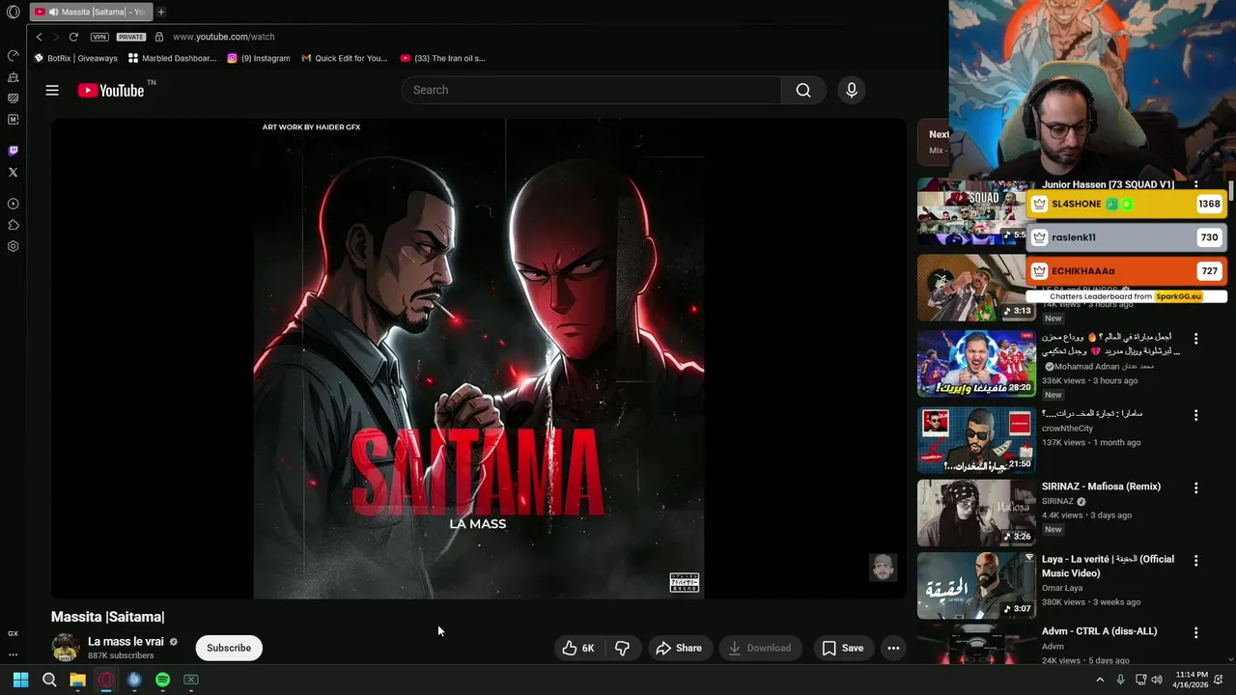1236x695 pixels.
Task: Open options for SIRINAZ Mafiosa video
Action: [1195, 488]
